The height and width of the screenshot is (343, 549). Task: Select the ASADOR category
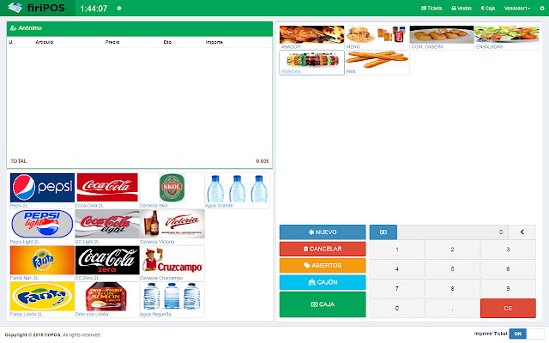(x=311, y=38)
